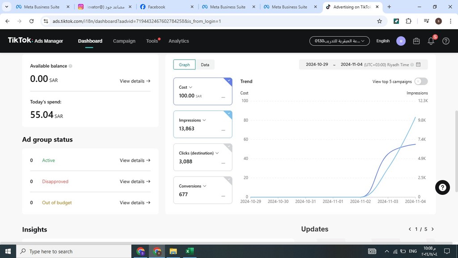Screen dimensions: 458x258
Task: Open the business center briefcase icon
Action: click(416, 41)
